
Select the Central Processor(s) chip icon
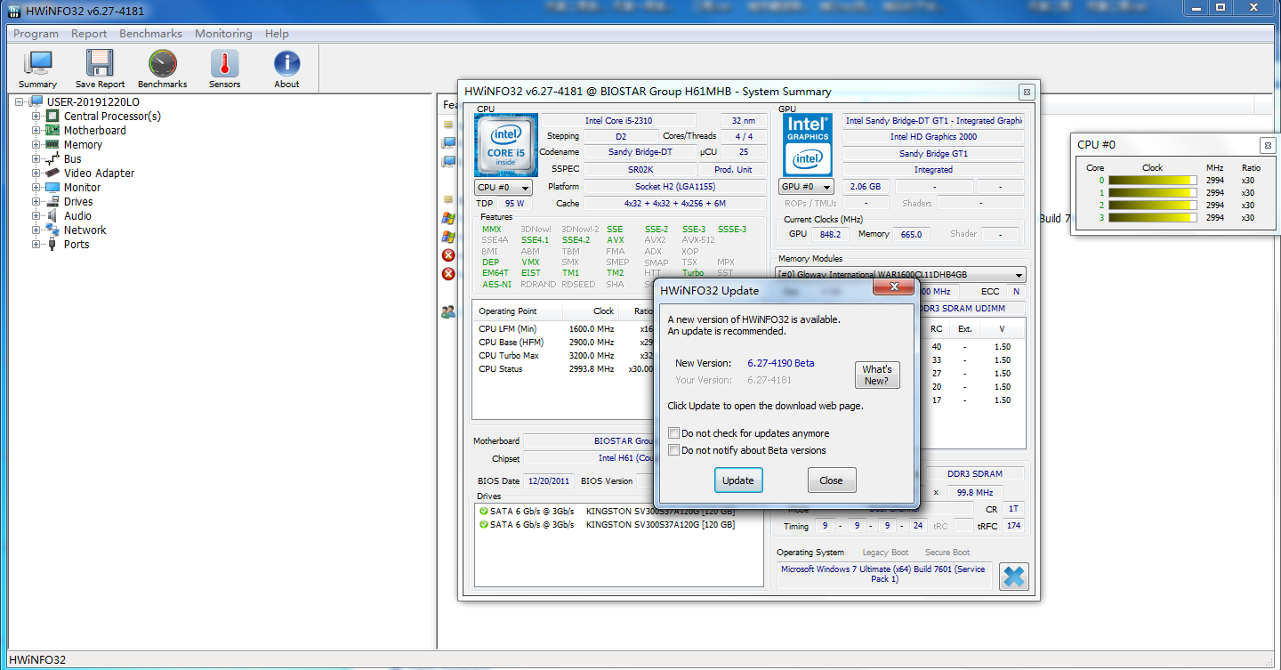coord(52,116)
